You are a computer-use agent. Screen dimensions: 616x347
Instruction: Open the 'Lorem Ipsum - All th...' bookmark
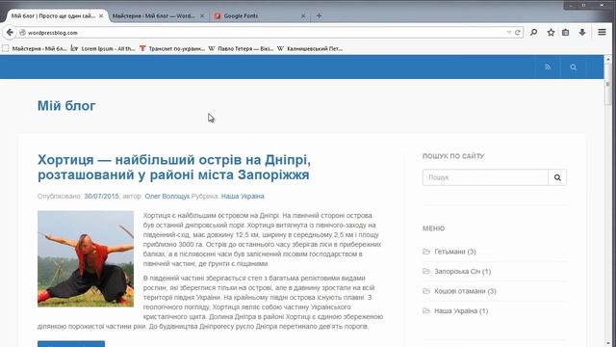[103, 49]
